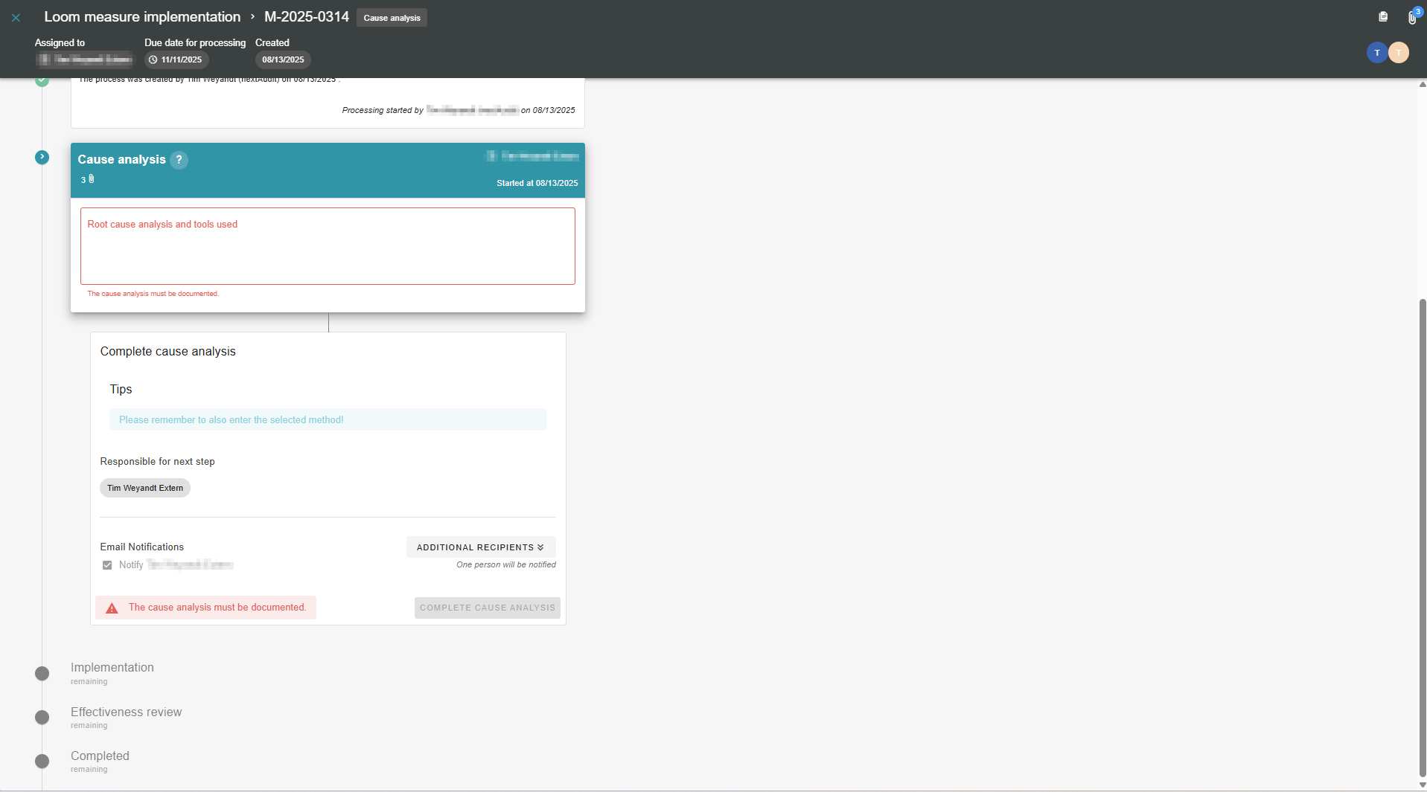
Task: Click the Effectiveness review step marker
Action: click(x=42, y=718)
